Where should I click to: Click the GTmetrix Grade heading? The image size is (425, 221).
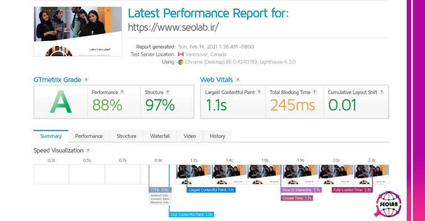(x=58, y=80)
